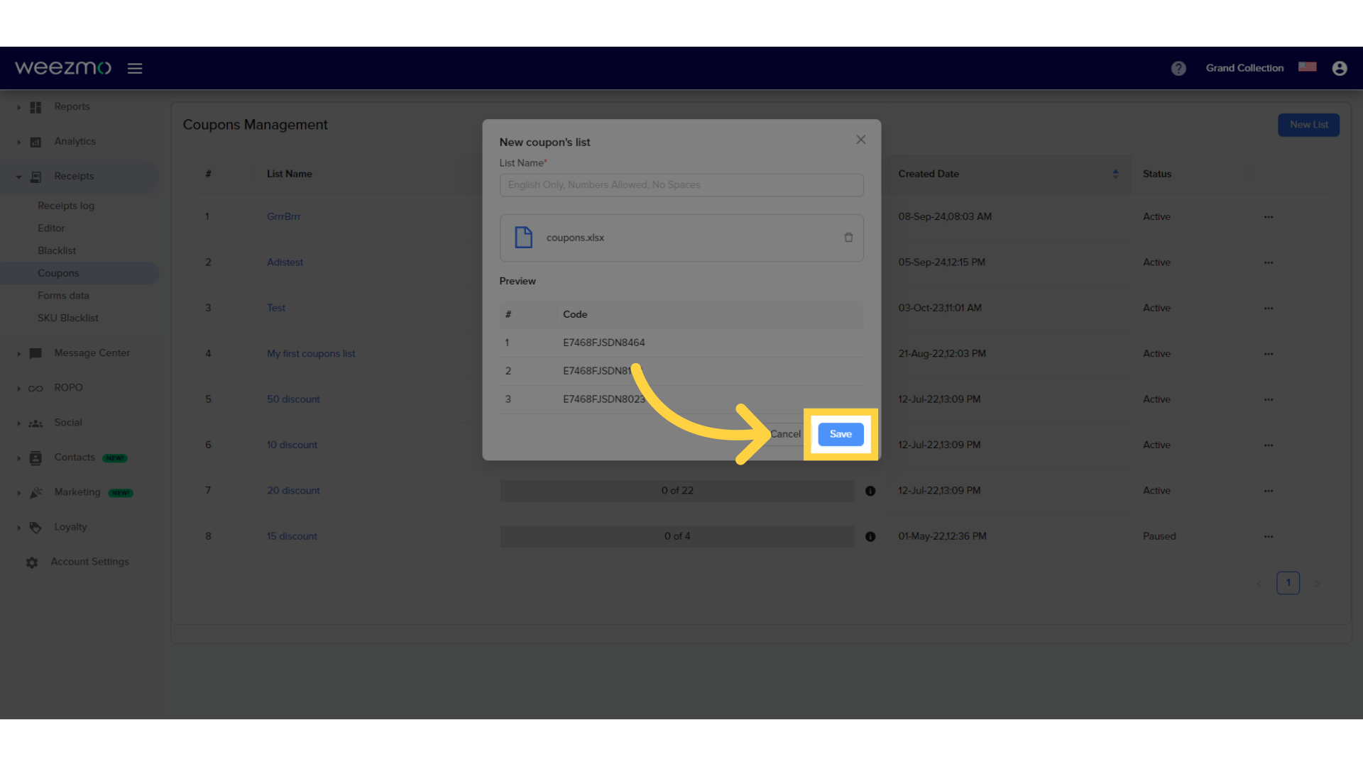
Task: Click the Marketing sidebar icon
Action: coord(35,493)
